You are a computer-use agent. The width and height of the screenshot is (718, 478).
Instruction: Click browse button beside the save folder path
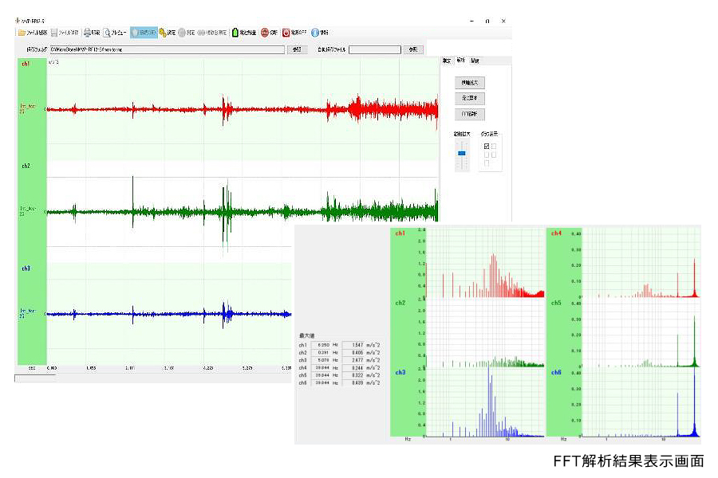pos(297,49)
